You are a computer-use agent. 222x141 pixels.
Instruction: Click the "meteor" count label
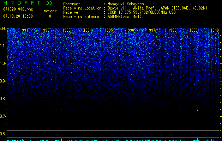click(50, 11)
